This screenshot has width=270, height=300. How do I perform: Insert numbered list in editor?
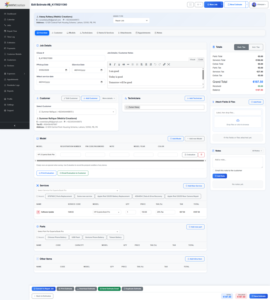tap(137, 64)
